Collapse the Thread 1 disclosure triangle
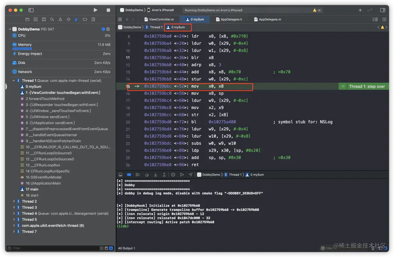Screen dimensions: 394x257 (x=14, y=81)
